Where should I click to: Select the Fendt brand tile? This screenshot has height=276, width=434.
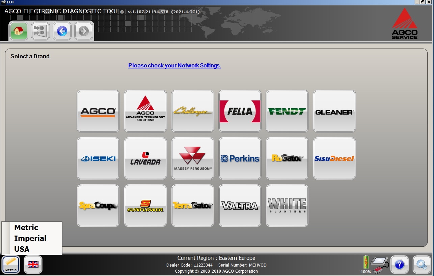[x=287, y=111]
